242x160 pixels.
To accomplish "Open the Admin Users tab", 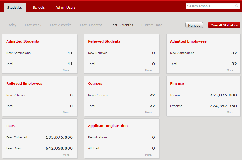I will (x=65, y=7).
